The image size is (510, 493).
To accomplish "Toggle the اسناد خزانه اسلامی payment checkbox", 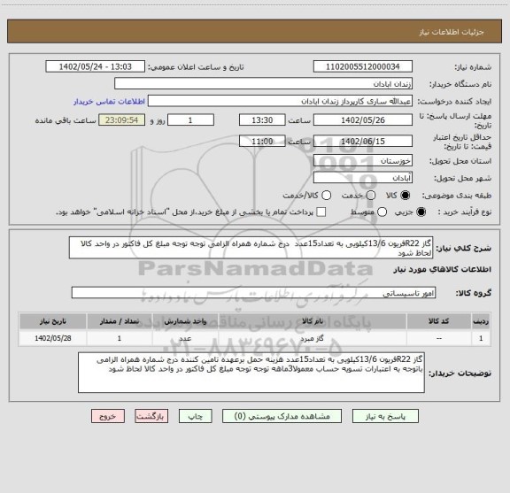I will click(x=321, y=212).
